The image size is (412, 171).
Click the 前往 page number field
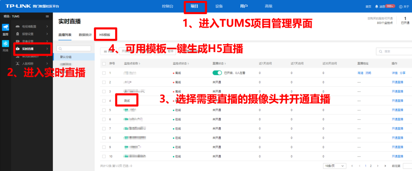(x=407, y=166)
